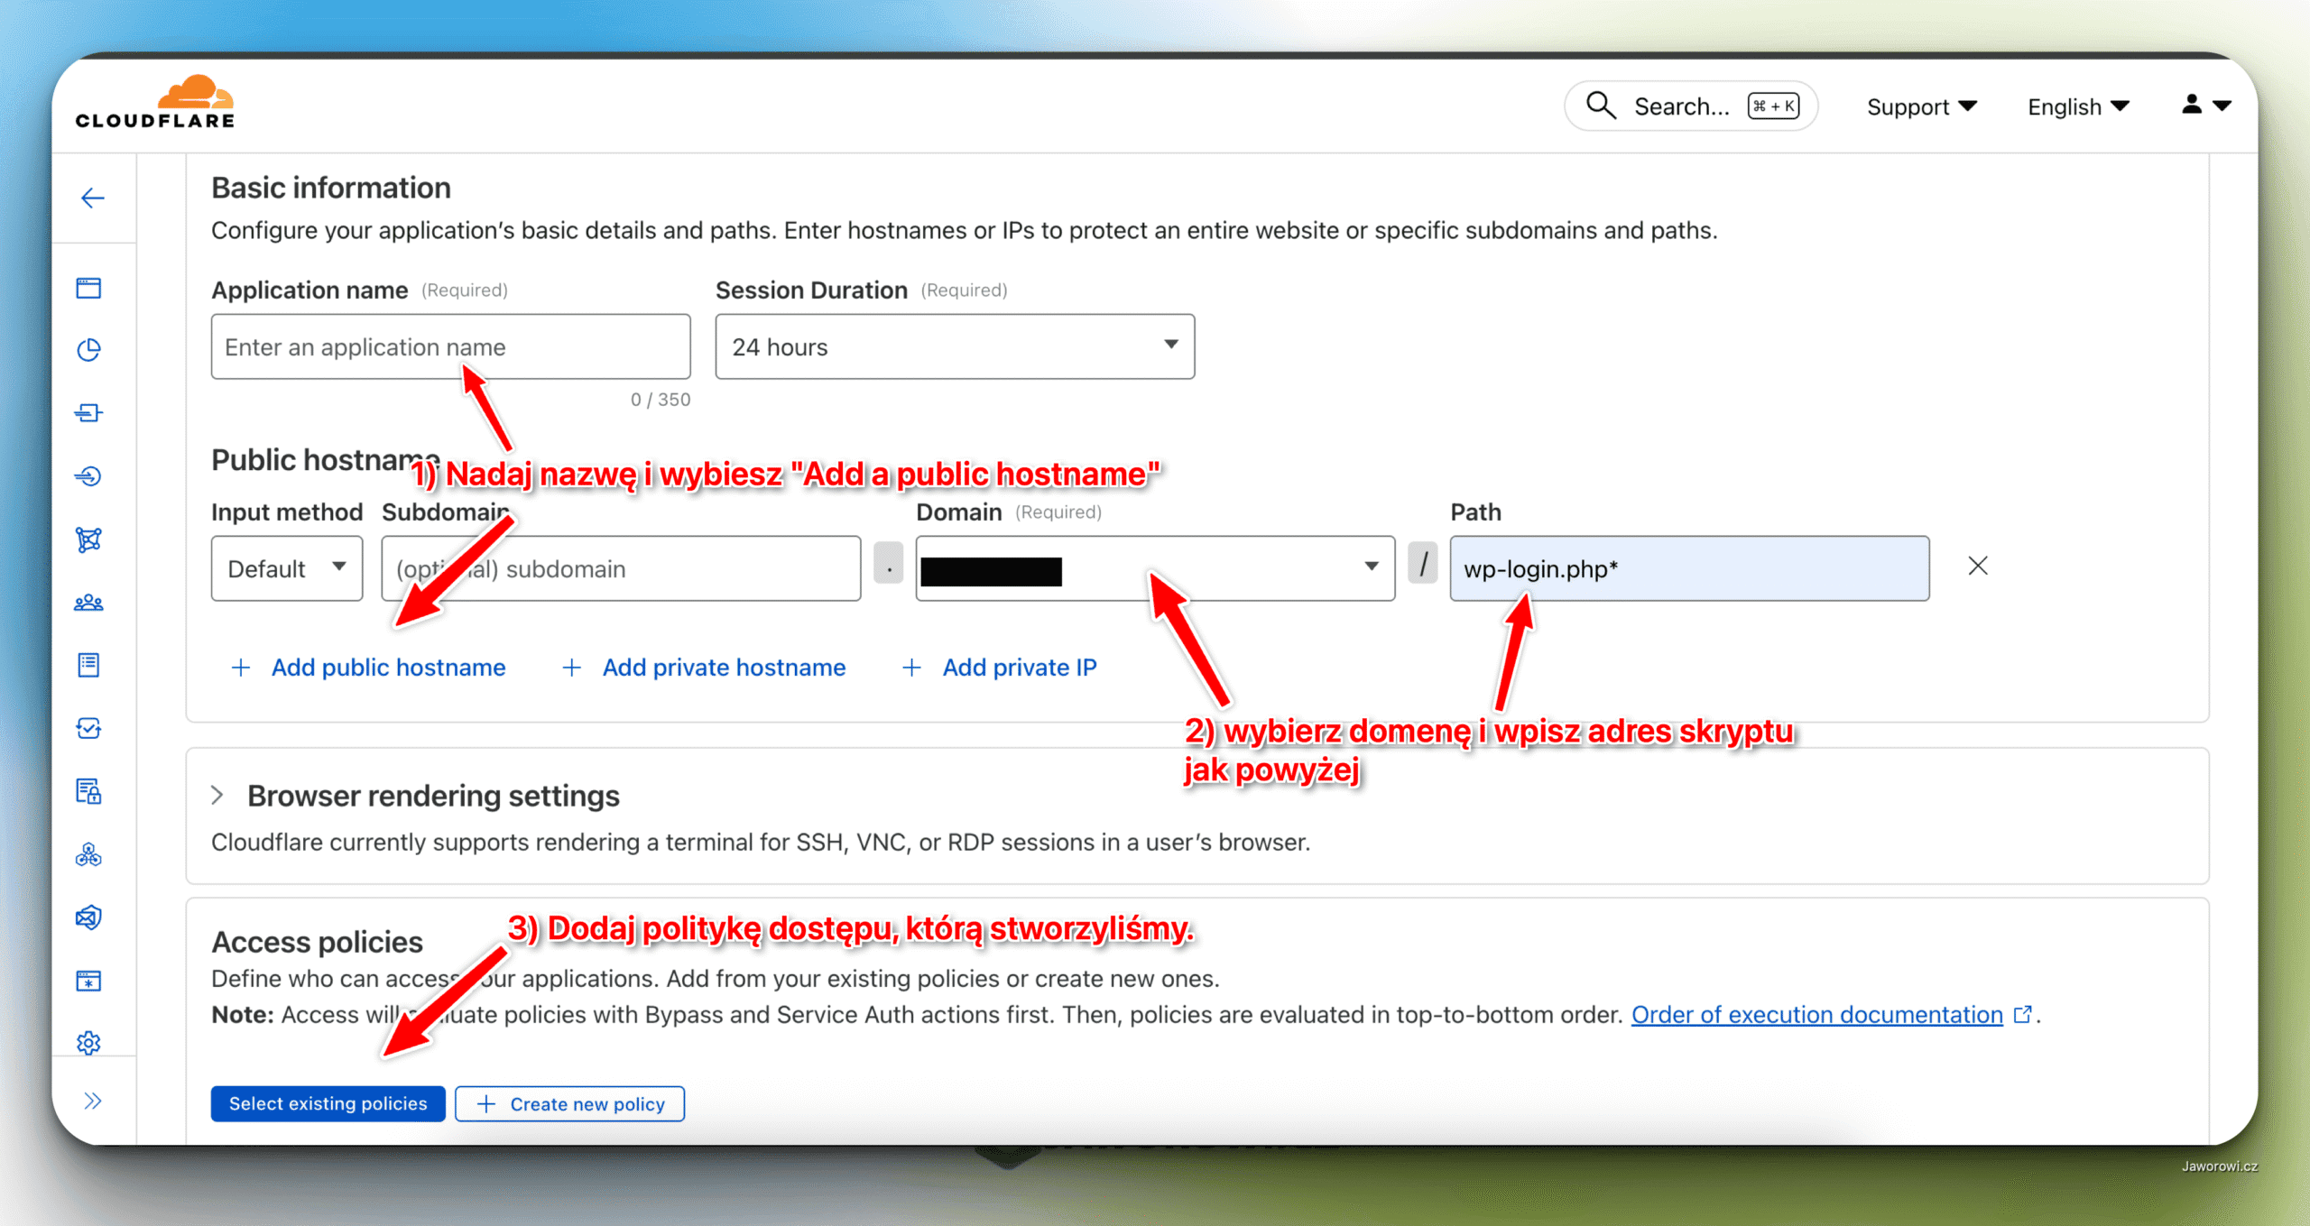2310x1226 pixels.
Task: Open the Logs list icon
Action: pyautogui.click(x=88, y=665)
